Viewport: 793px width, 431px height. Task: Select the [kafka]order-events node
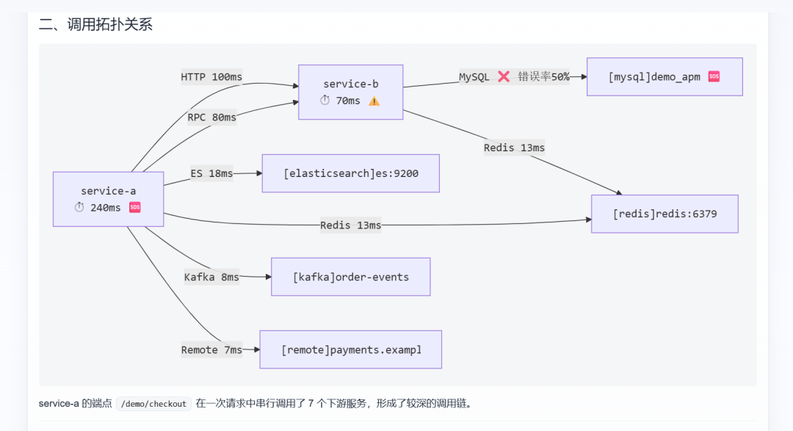click(x=350, y=277)
